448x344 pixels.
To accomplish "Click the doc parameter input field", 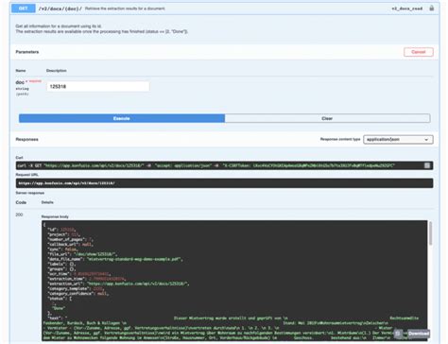I will click(98, 86).
